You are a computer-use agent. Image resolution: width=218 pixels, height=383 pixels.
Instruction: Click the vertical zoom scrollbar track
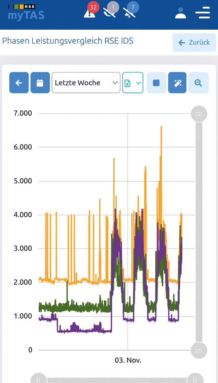(x=199, y=232)
